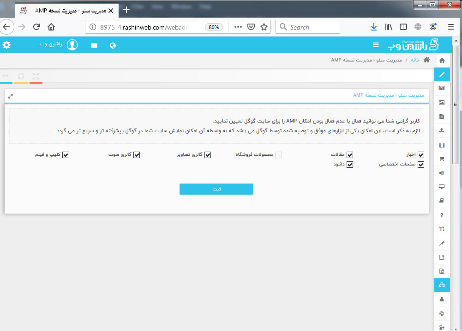Open the film strip sidebar icon

(442, 145)
